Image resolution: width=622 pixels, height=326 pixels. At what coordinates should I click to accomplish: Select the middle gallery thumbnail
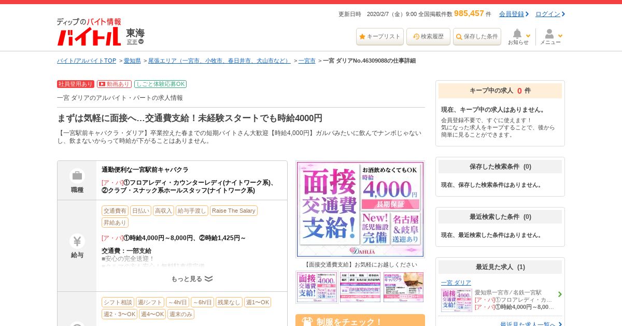pos(360,287)
